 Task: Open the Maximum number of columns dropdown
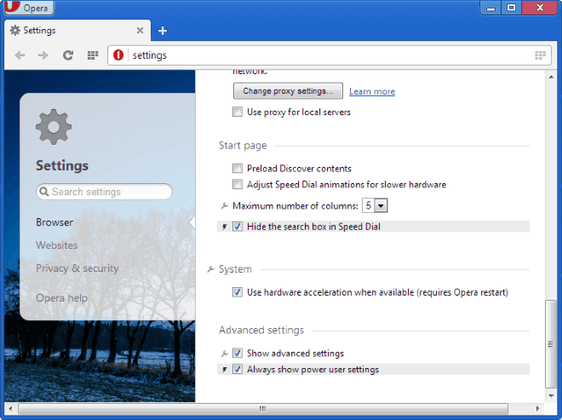coord(375,205)
